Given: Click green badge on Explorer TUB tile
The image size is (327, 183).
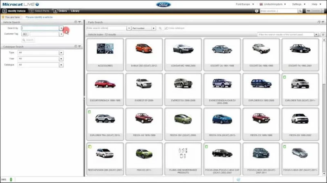Looking at the screenshot, I should click(x=284, y=76).
